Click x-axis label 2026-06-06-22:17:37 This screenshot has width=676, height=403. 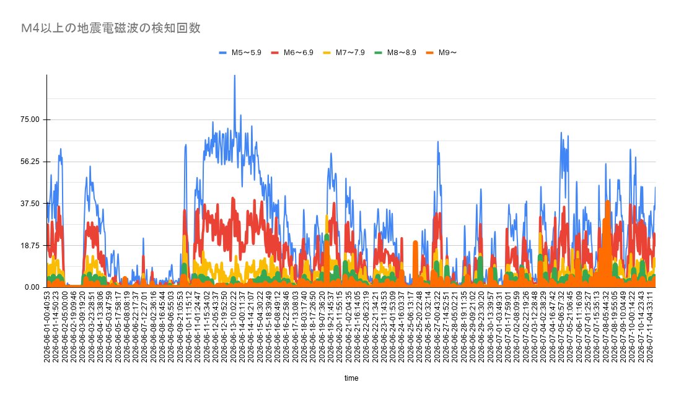(135, 327)
